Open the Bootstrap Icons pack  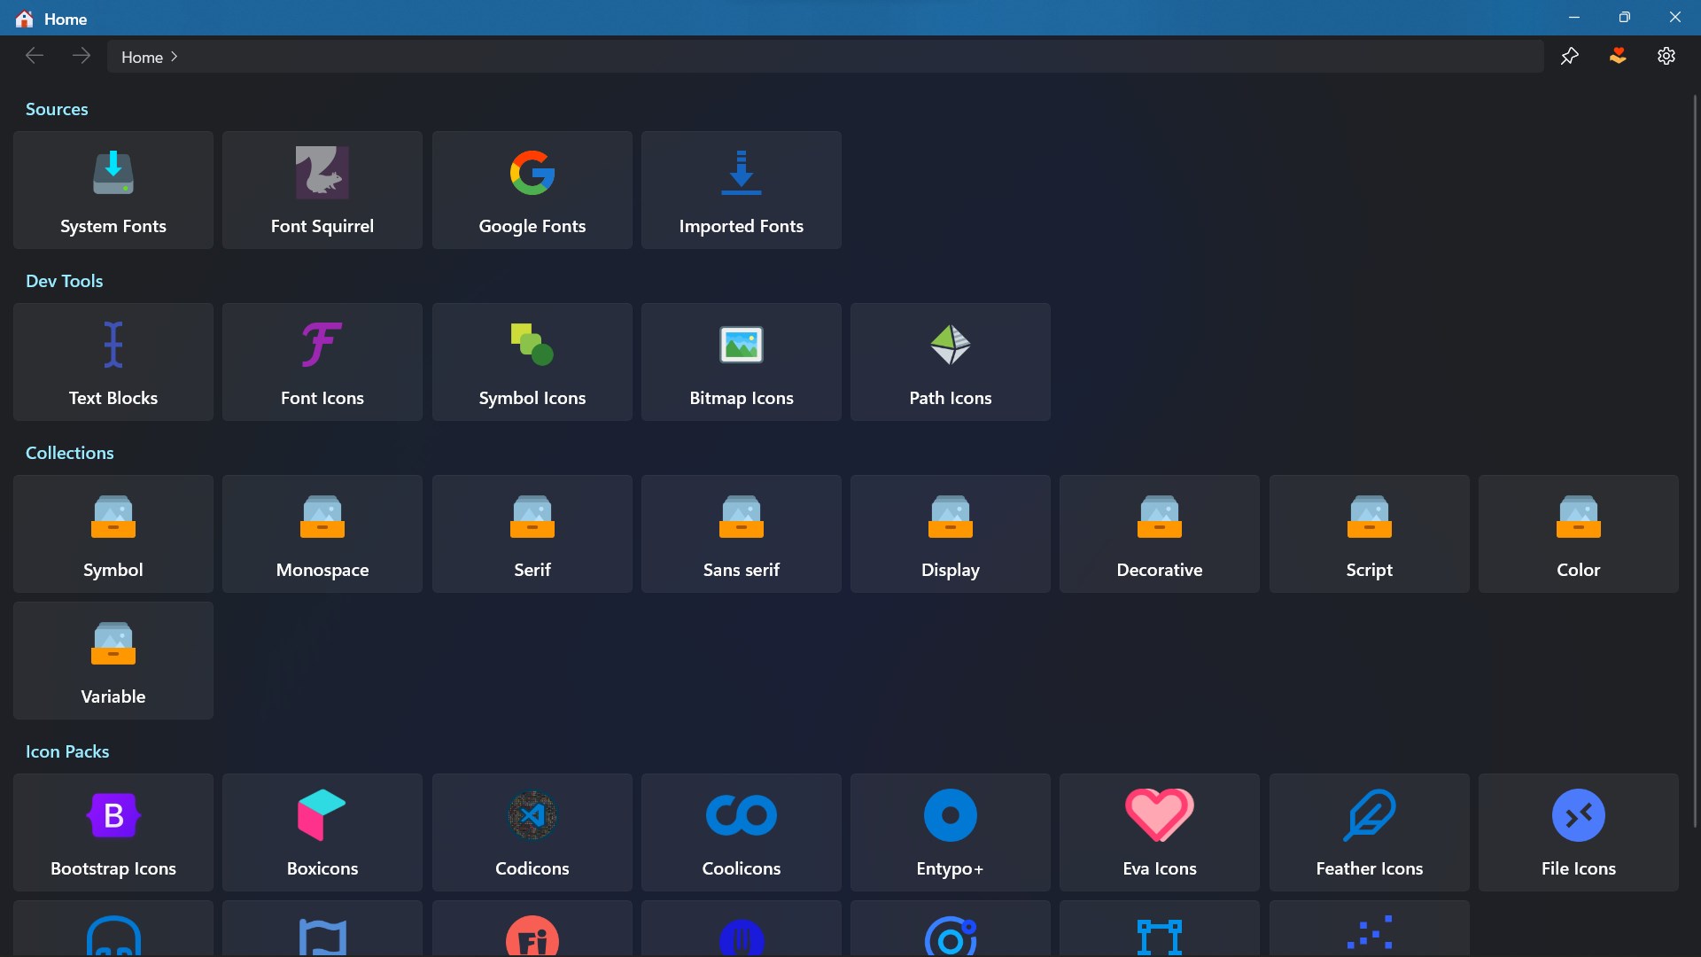113,832
